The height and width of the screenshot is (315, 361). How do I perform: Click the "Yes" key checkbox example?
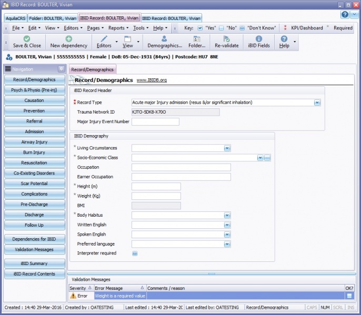(200, 28)
